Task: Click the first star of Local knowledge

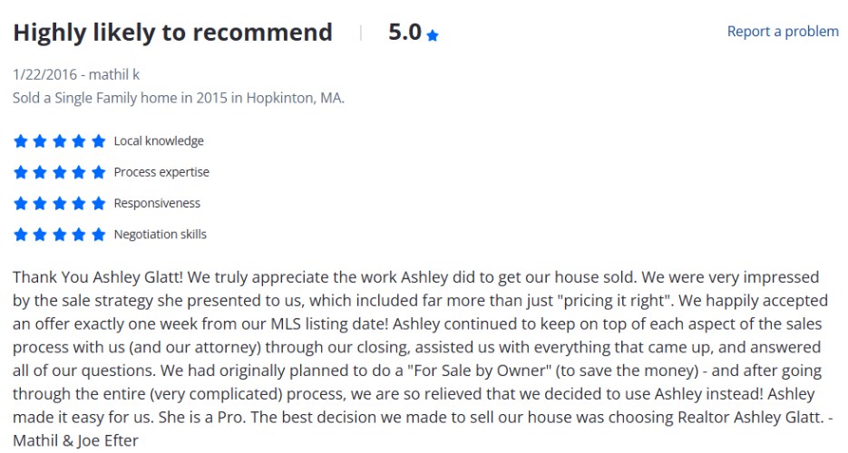Action: click(20, 141)
